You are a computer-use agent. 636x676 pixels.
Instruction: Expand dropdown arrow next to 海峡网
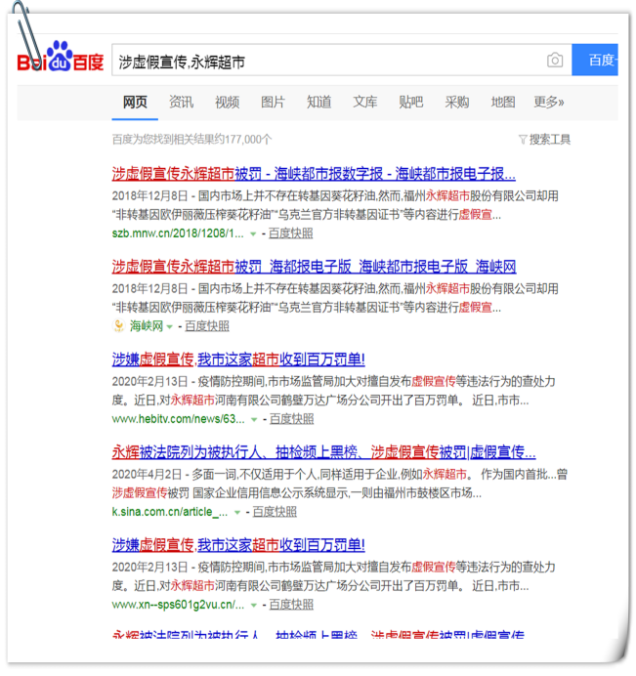[x=169, y=327]
